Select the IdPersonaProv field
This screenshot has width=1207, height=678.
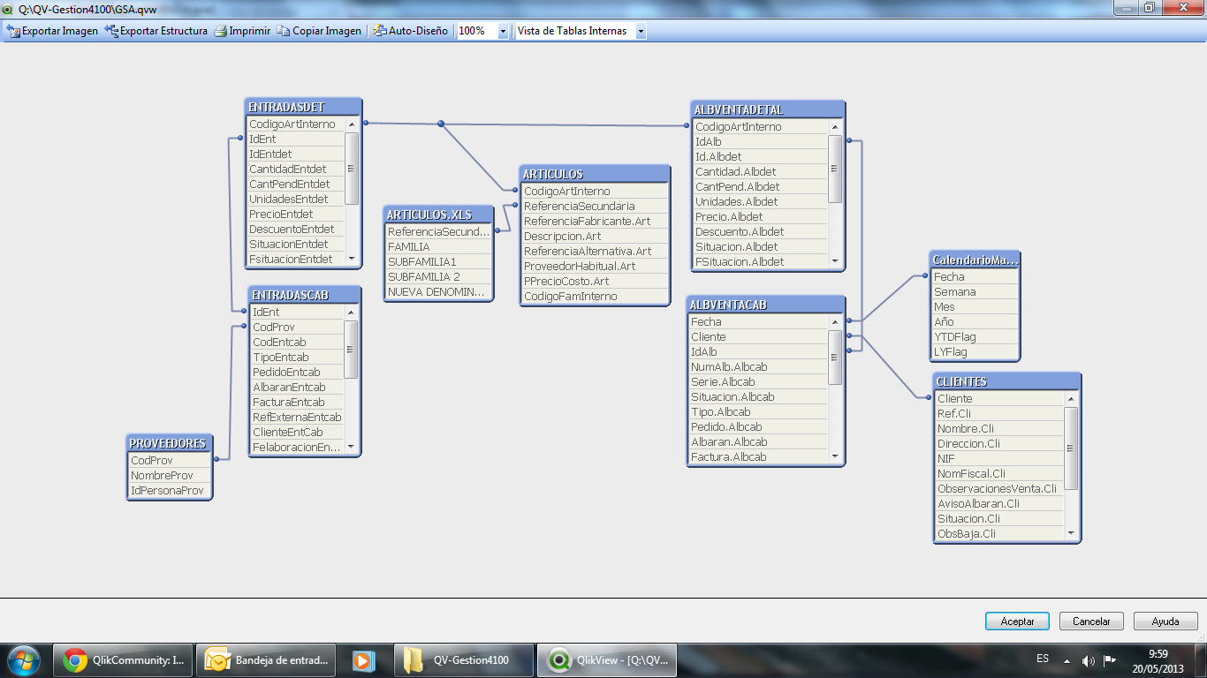[x=170, y=491]
